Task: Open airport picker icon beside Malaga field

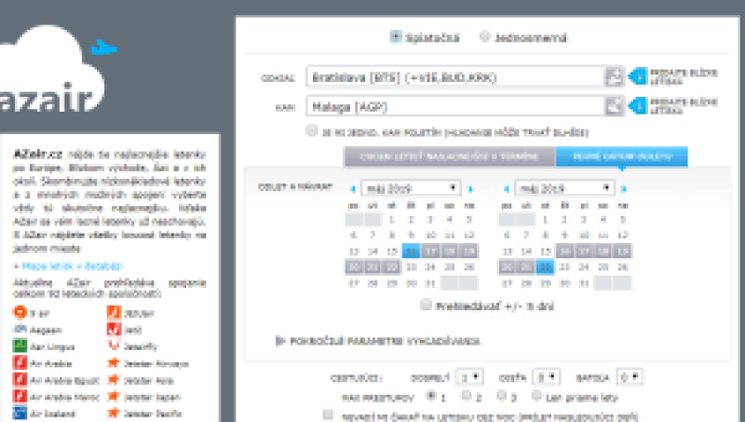Action: click(x=614, y=106)
